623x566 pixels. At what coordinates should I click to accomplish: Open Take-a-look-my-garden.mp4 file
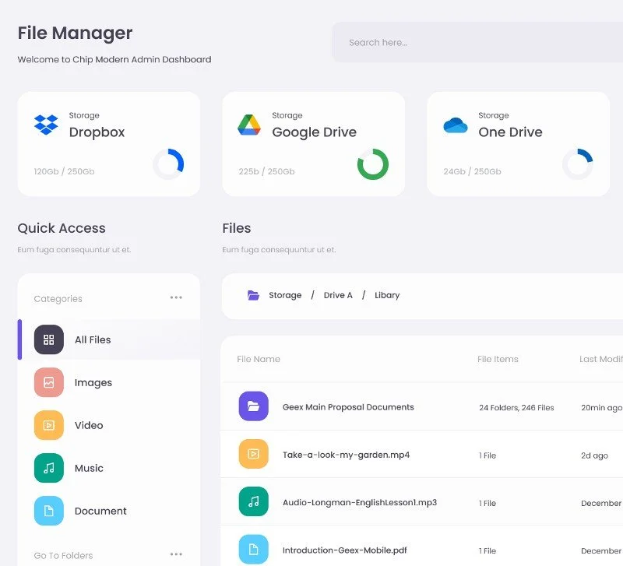346,455
